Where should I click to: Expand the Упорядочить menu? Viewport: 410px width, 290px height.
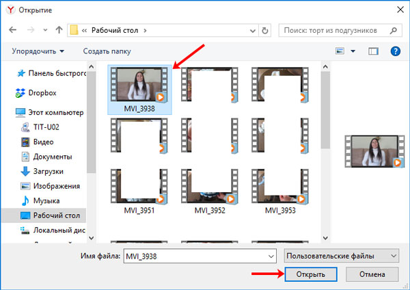(38, 51)
